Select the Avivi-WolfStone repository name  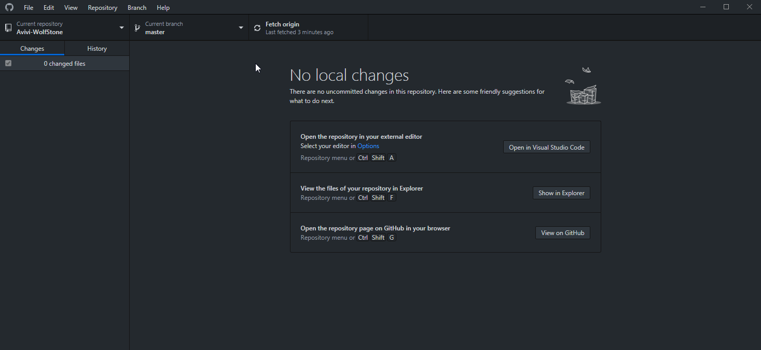tap(40, 32)
